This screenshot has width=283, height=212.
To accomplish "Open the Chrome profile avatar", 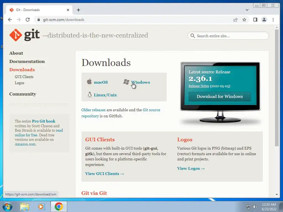I will tap(264, 20).
